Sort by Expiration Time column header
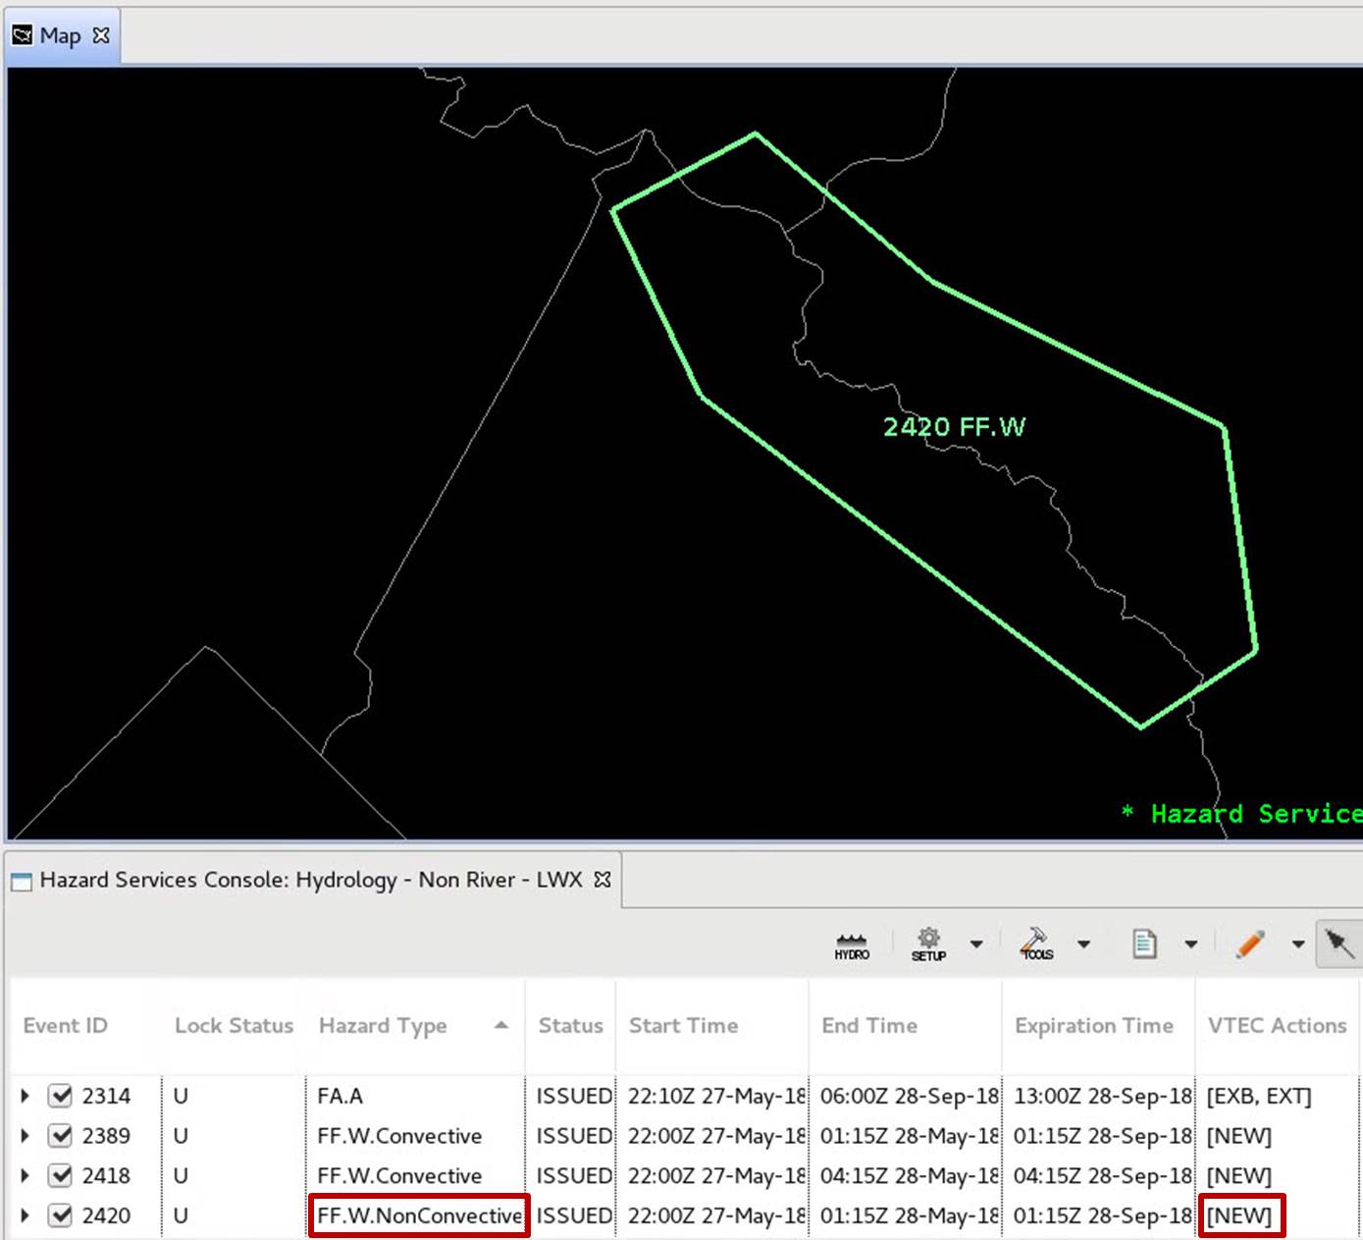 pos(1093,1025)
